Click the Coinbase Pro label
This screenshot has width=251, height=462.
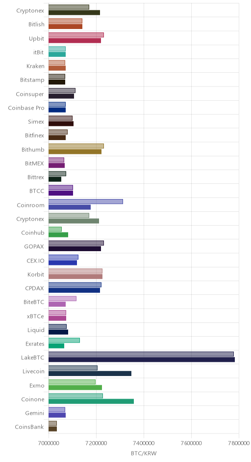(x=26, y=108)
